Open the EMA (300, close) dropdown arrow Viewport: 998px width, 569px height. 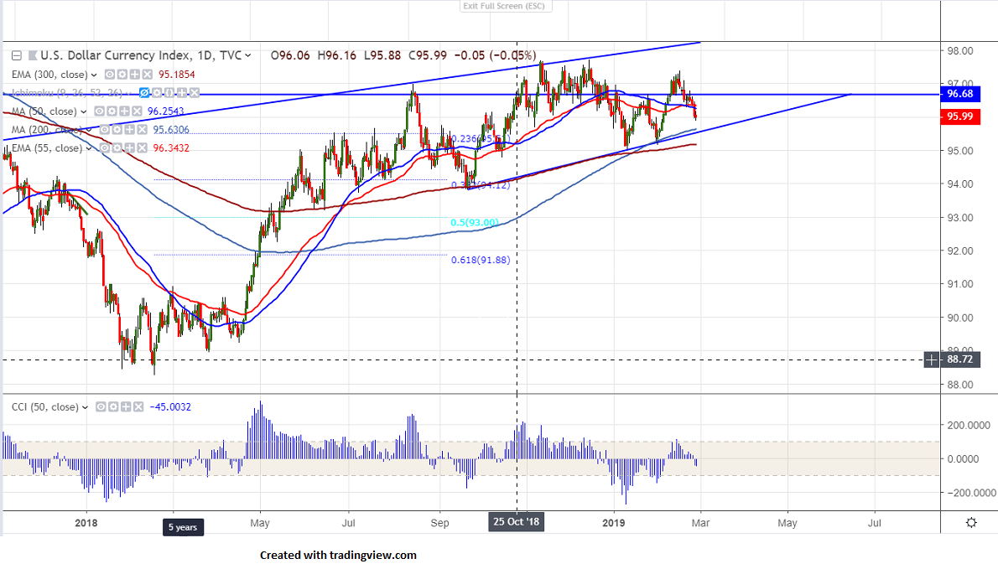[x=93, y=75]
